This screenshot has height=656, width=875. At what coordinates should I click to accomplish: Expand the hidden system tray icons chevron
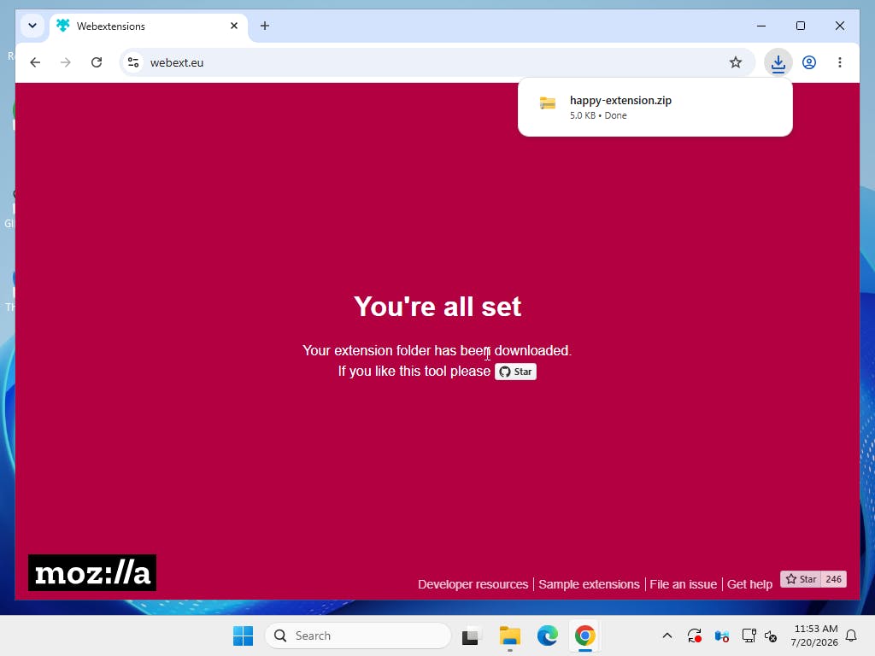667,635
